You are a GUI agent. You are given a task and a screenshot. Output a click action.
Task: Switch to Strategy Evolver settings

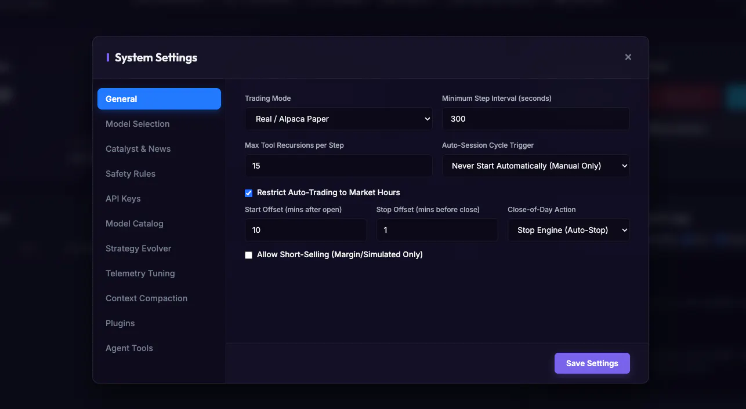(x=159, y=248)
